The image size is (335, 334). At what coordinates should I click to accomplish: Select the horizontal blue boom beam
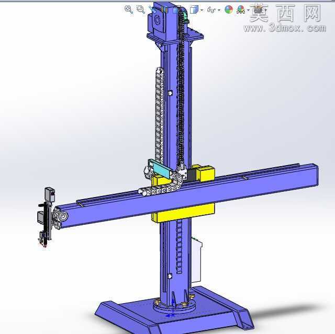(x=188, y=195)
